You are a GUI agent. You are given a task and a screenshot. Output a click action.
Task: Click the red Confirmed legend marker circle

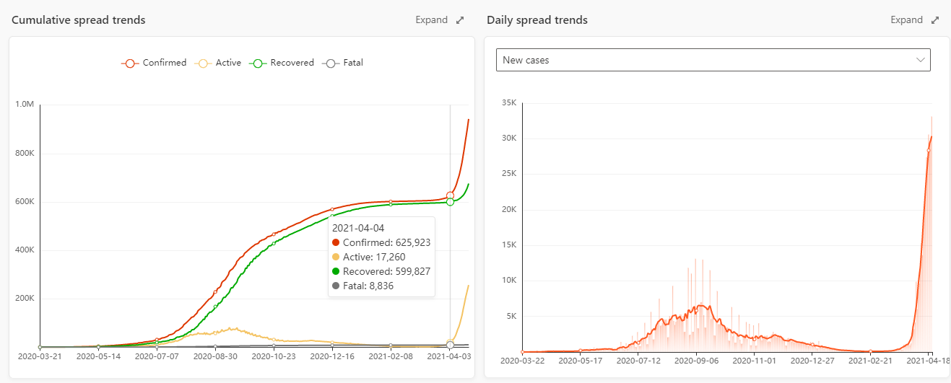[130, 63]
